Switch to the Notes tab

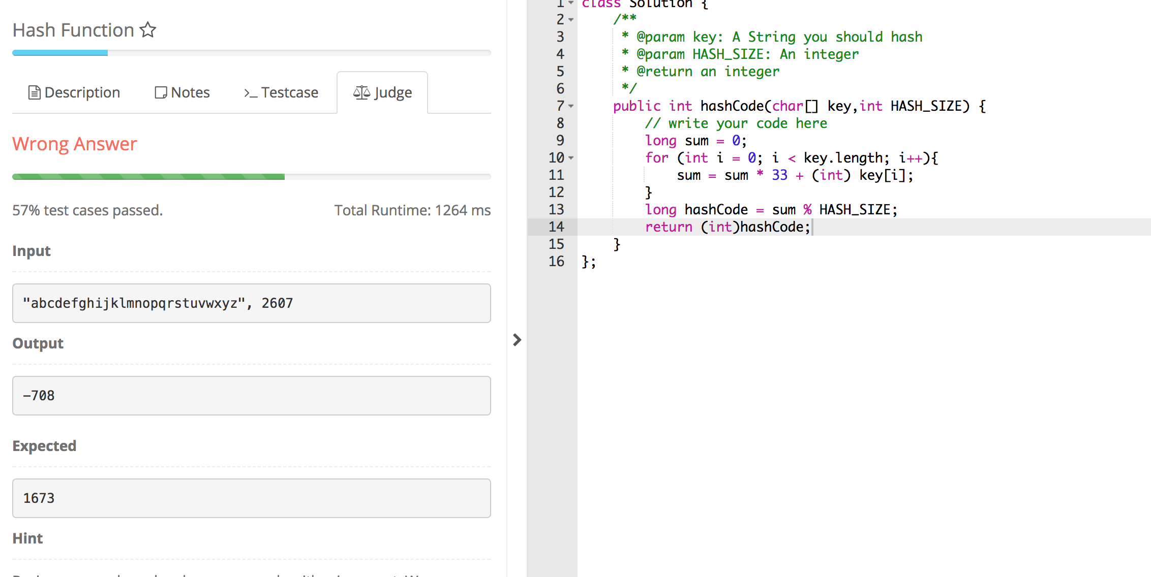(182, 92)
